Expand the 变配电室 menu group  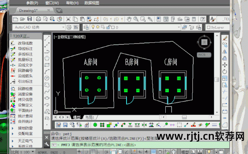click(25, 134)
